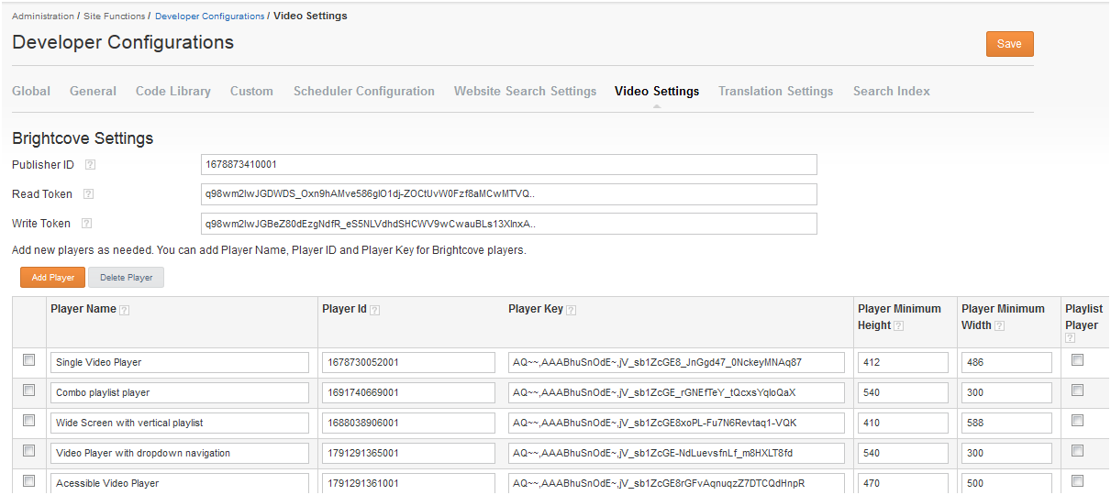This screenshot has width=1111, height=495.
Task: Check the Combo playlist player row checkbox
Action: [x=28, y=390]
